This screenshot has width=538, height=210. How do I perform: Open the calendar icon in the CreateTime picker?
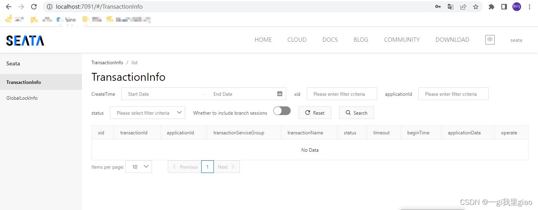[280, 94]
